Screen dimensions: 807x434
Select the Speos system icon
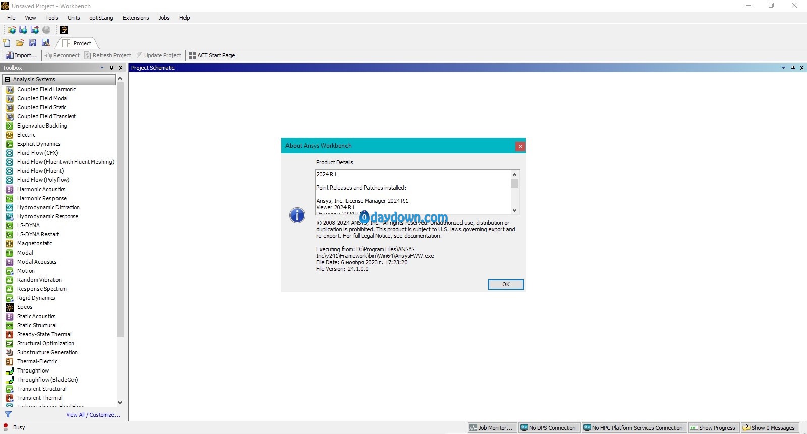pyautogui.click(x=9, y=307)
